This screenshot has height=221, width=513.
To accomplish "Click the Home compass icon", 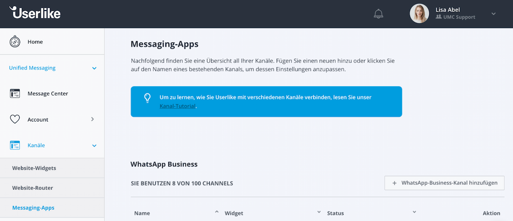I will tap(15, 42).
